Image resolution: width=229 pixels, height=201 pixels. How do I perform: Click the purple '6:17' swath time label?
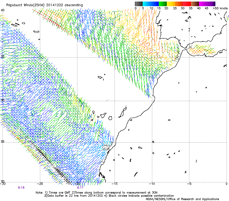coord(80,188)
